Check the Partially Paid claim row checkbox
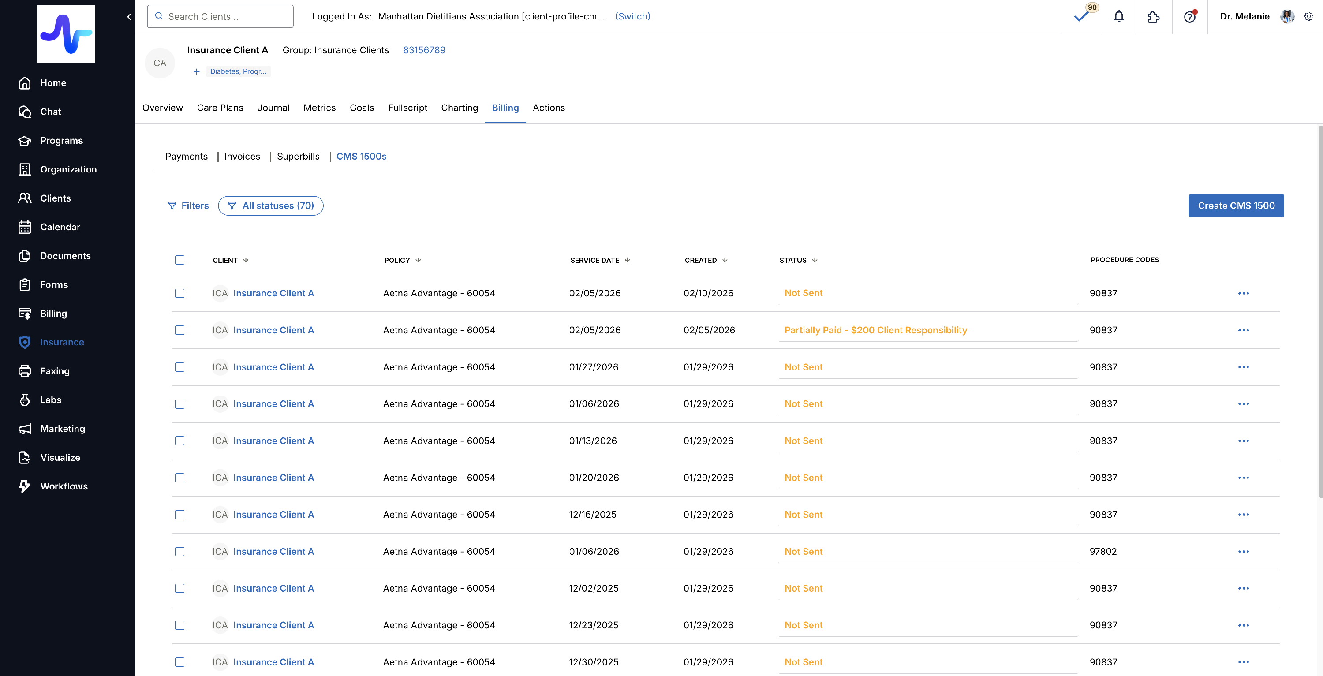 point(180,330)
